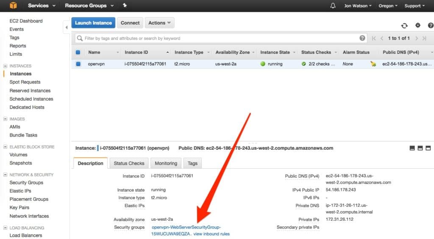
Task: Click the t2.micro instance type cell in table
Action: 182,64
